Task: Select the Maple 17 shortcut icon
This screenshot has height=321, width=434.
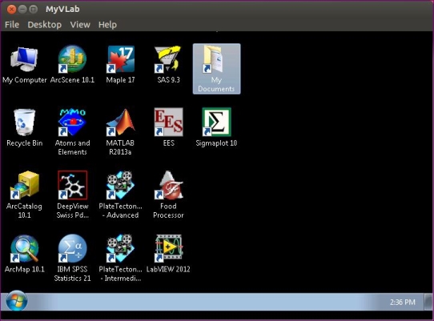Action: tap(120, 65)
